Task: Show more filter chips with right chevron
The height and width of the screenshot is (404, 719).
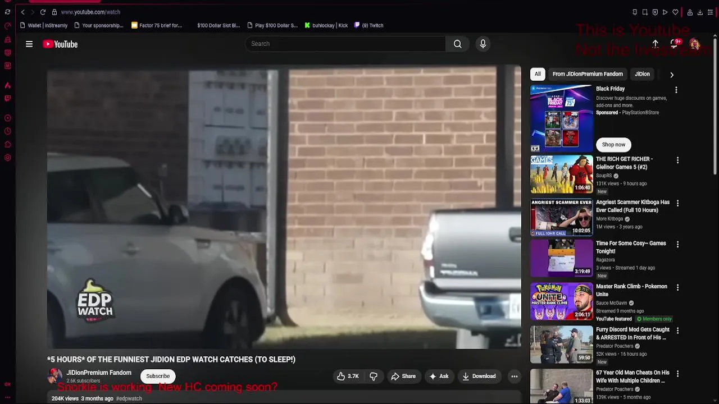Action: 672,75
